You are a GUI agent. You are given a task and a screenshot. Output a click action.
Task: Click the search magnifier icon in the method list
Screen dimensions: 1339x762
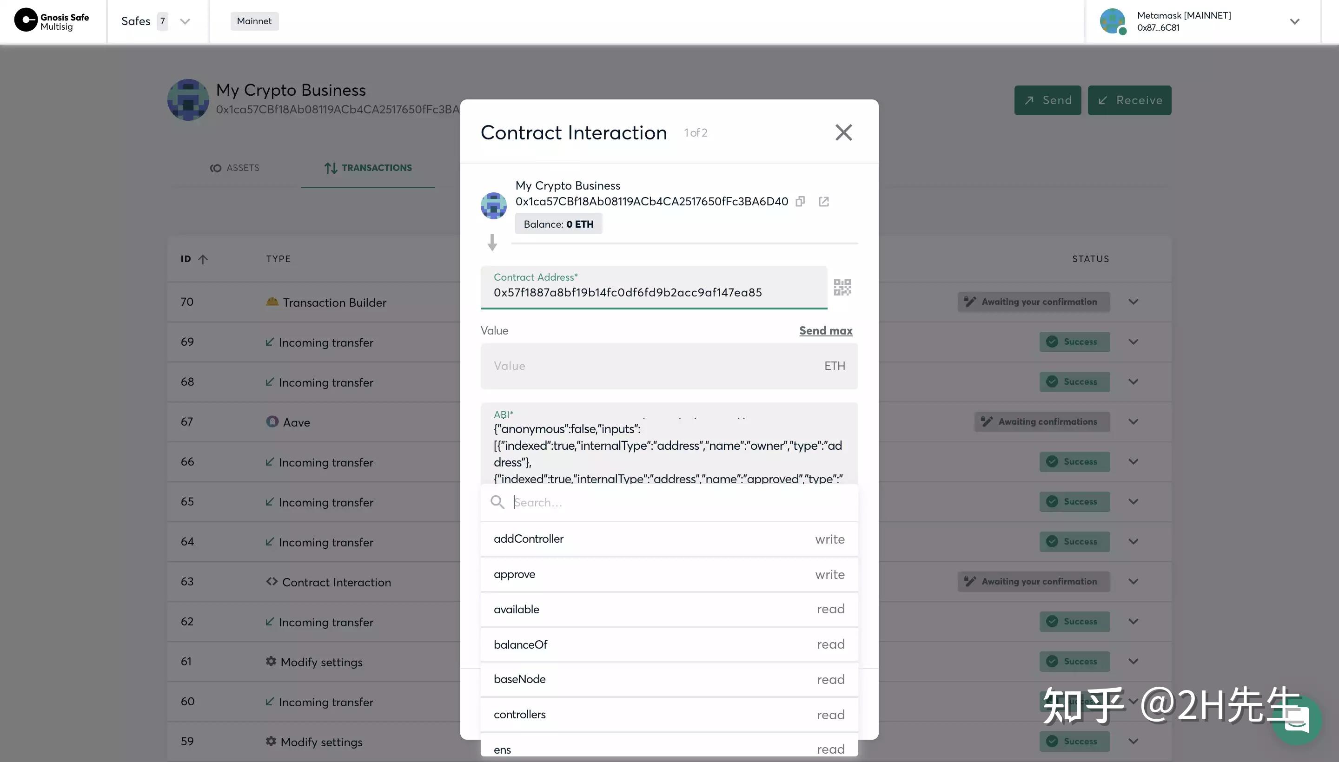tap(497, 502)
